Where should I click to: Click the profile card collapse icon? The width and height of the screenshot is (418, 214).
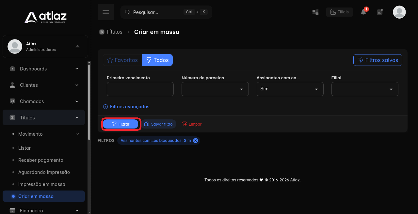coord(78,47)
